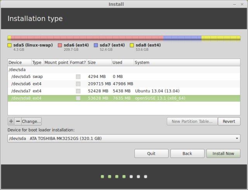The height and width of the screenshot is (190, 248).
Task: Click blue sda7 legend swatch
Action: 96,45
